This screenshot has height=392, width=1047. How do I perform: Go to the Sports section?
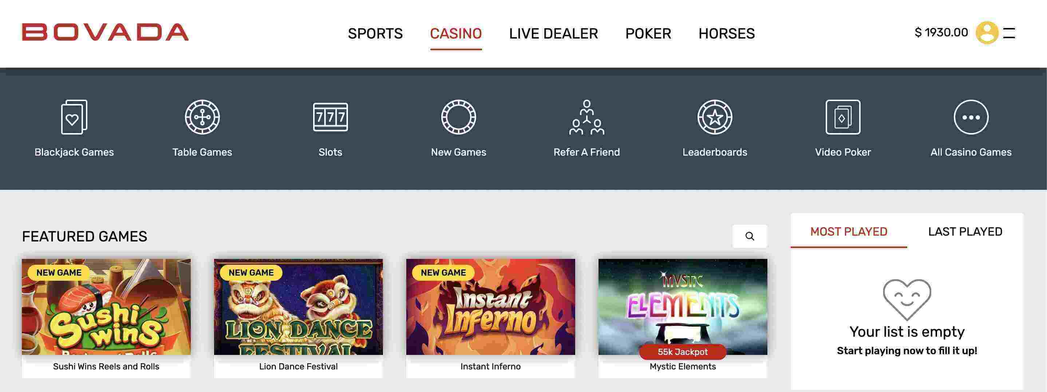pos(375,33)
